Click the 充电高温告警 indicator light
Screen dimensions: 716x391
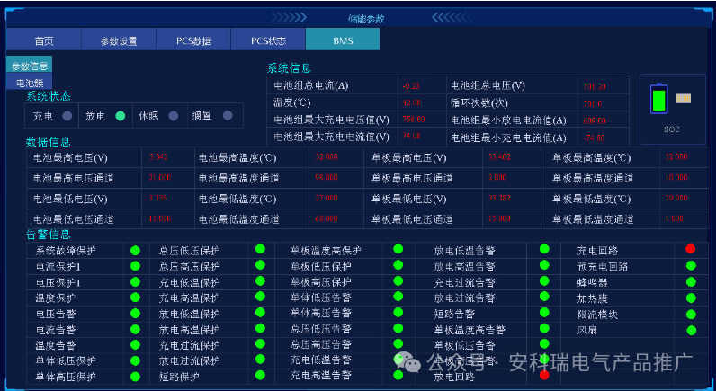[398, 375]
